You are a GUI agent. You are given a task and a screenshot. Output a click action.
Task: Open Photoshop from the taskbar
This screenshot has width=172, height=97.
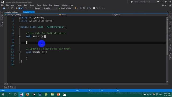[x=40, y=95]
